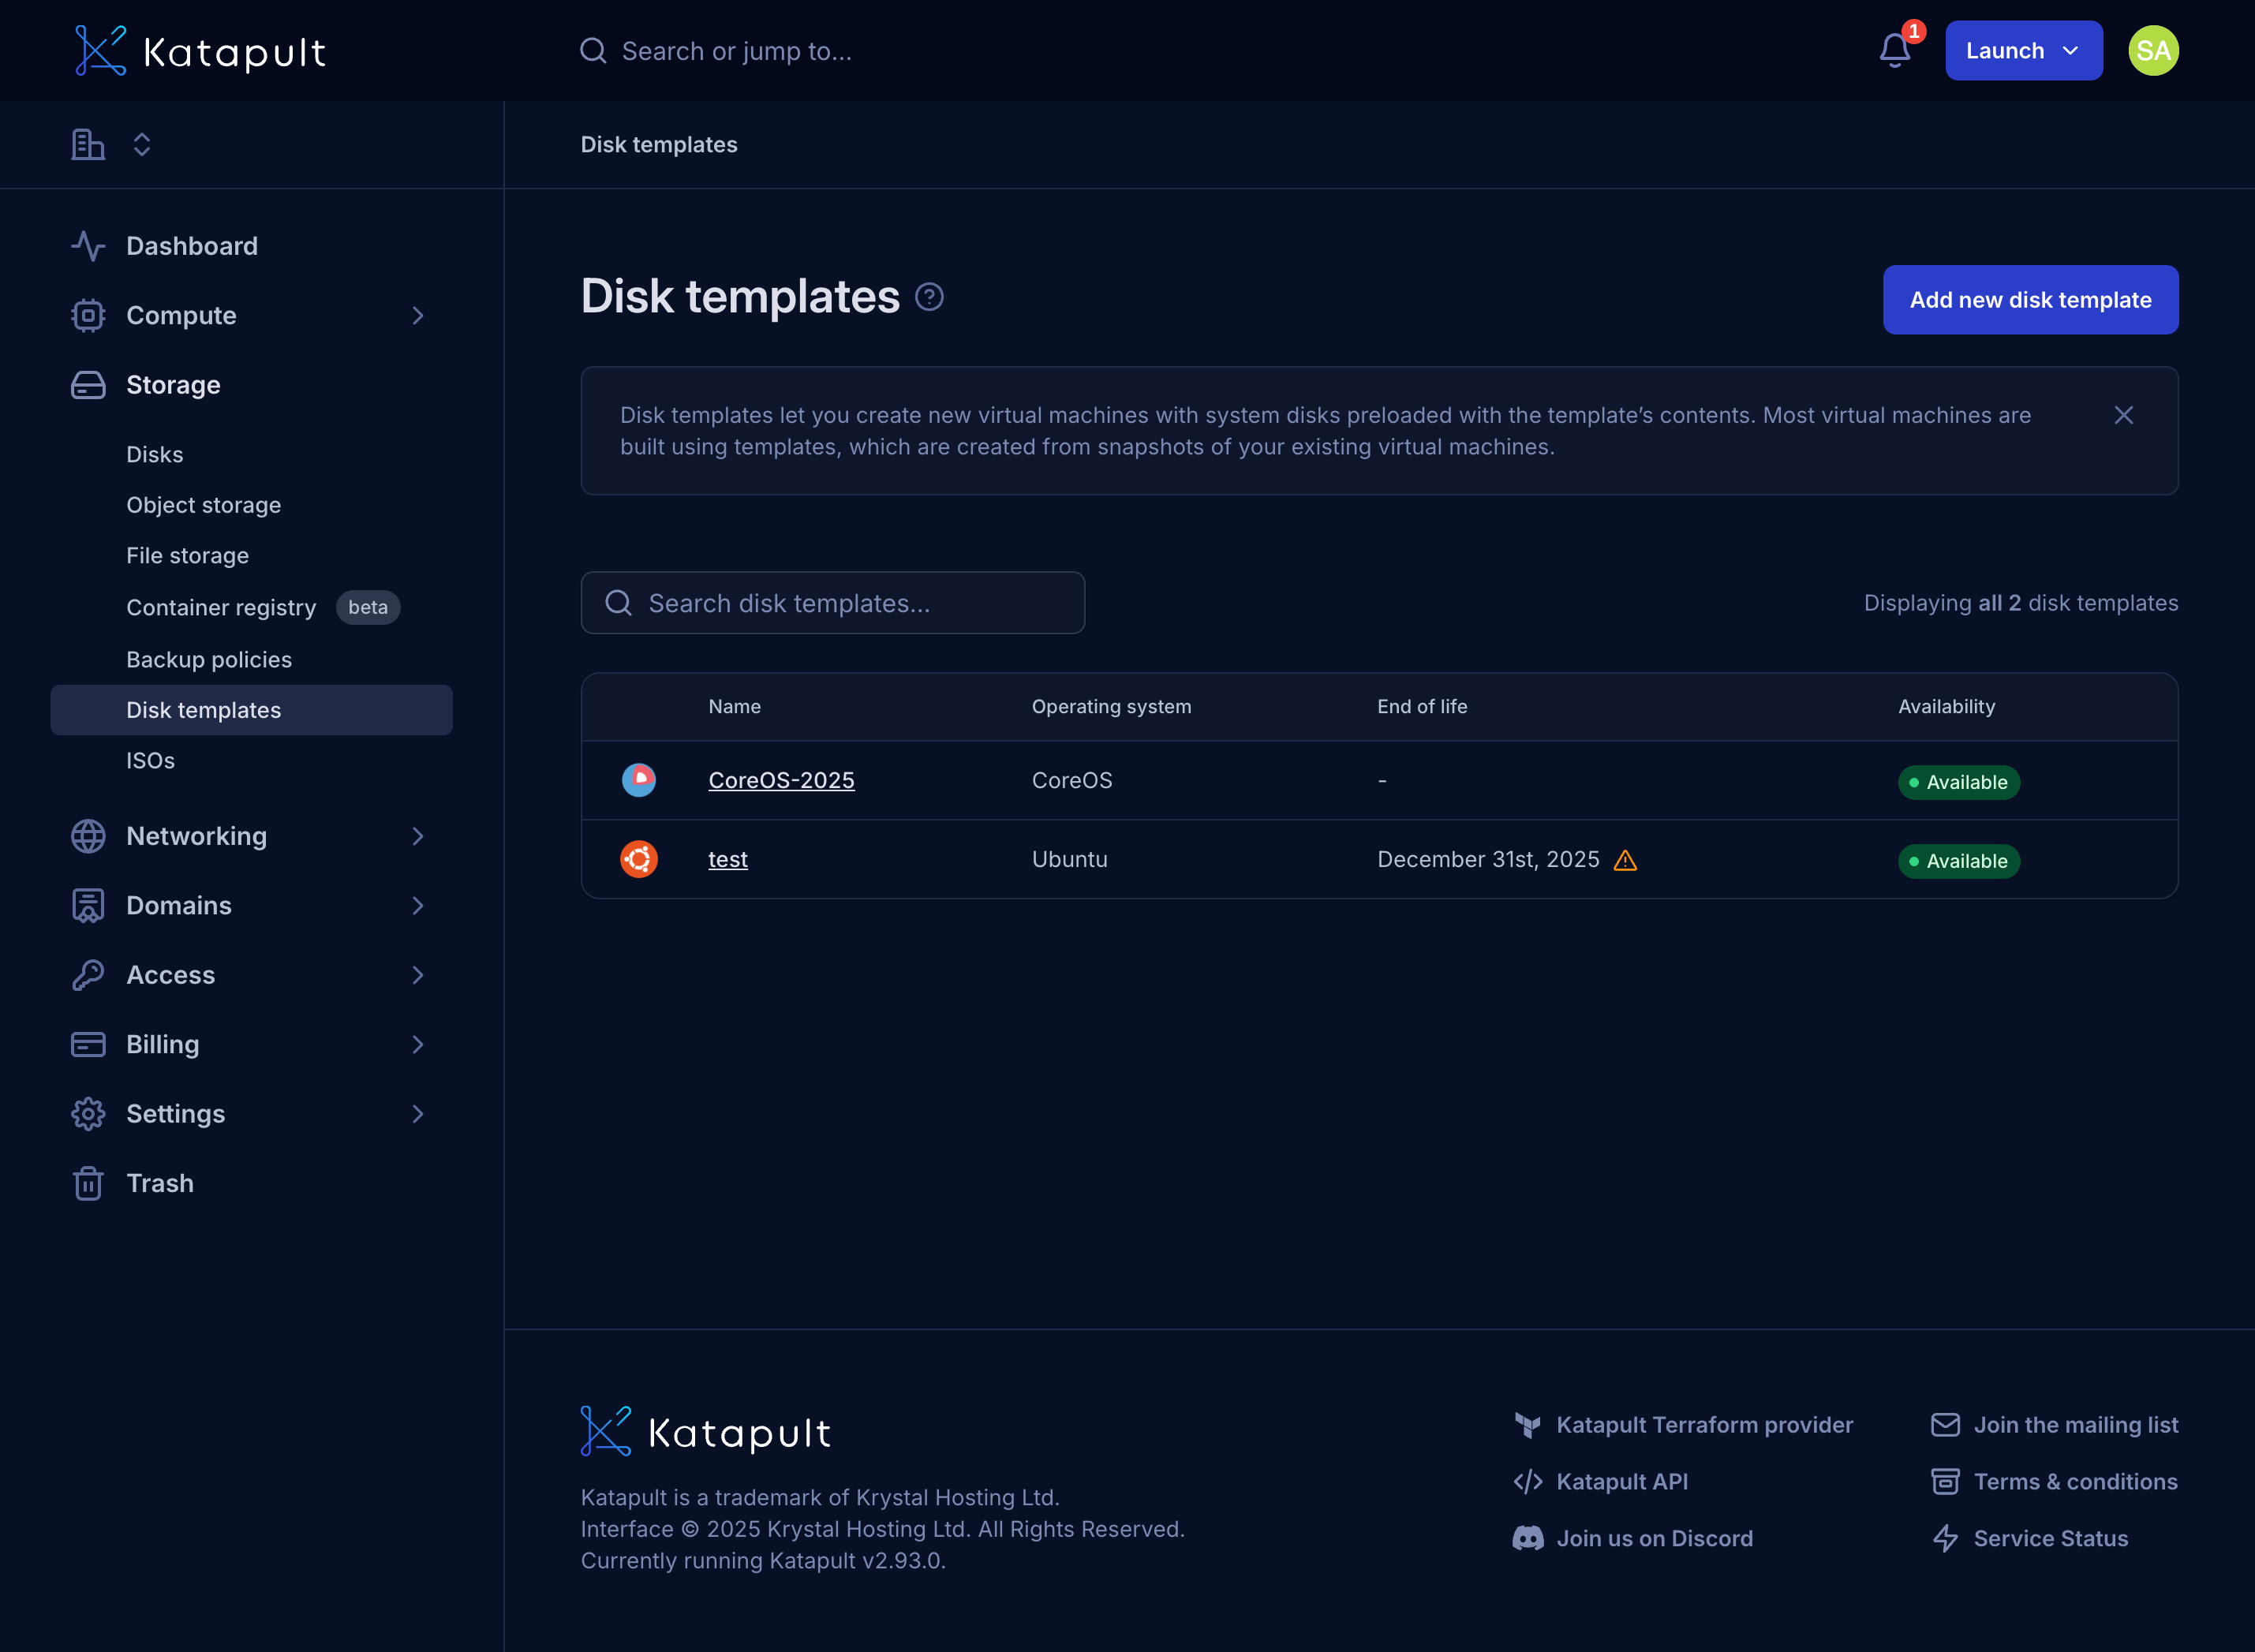Click the Search disk templates field
Image resolution: width=2255 pixels, height=1652 pixels.
(x=832, y=603)
